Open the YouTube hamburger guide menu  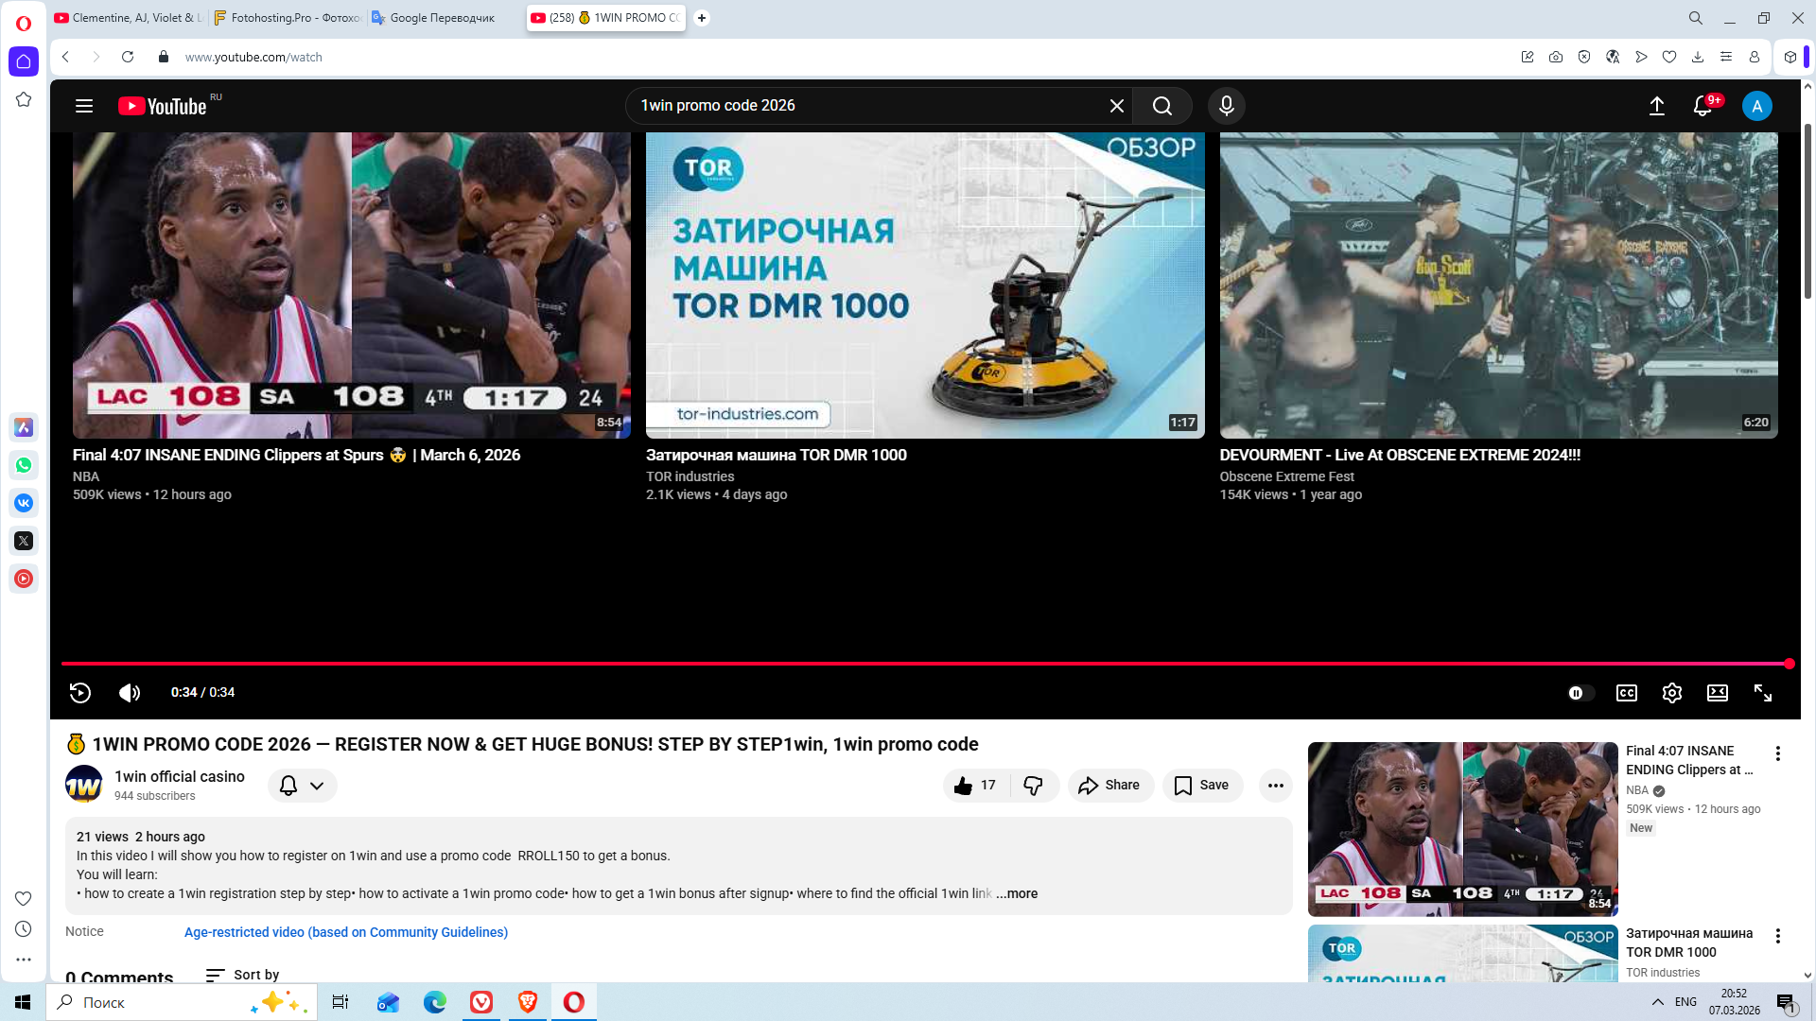[84, 106]
